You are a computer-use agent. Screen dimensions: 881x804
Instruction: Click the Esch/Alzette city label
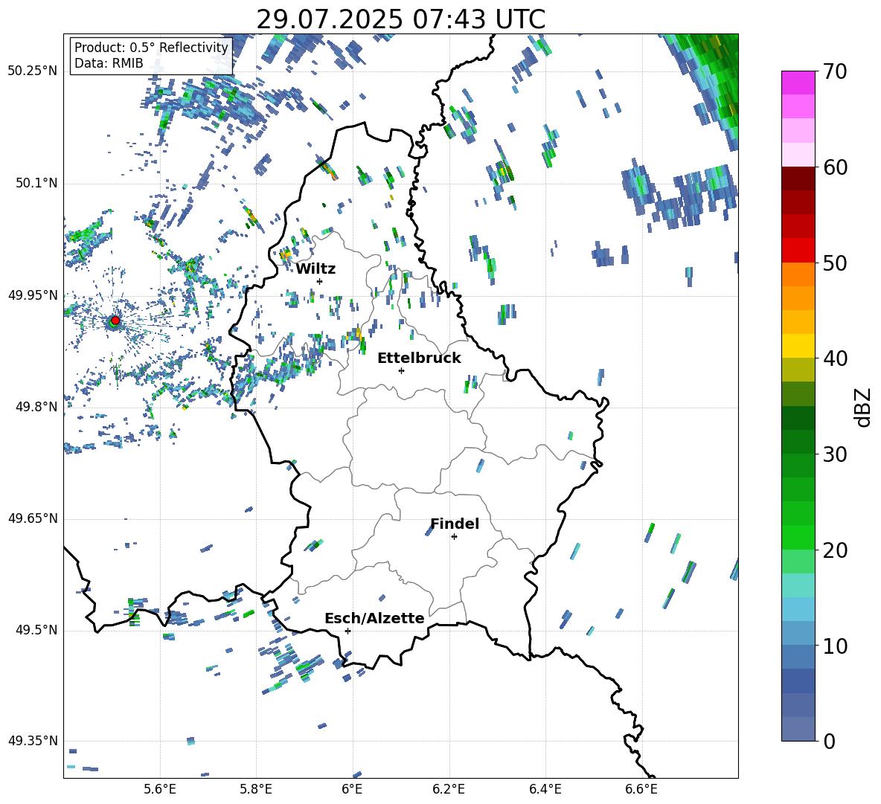[374, 618]
